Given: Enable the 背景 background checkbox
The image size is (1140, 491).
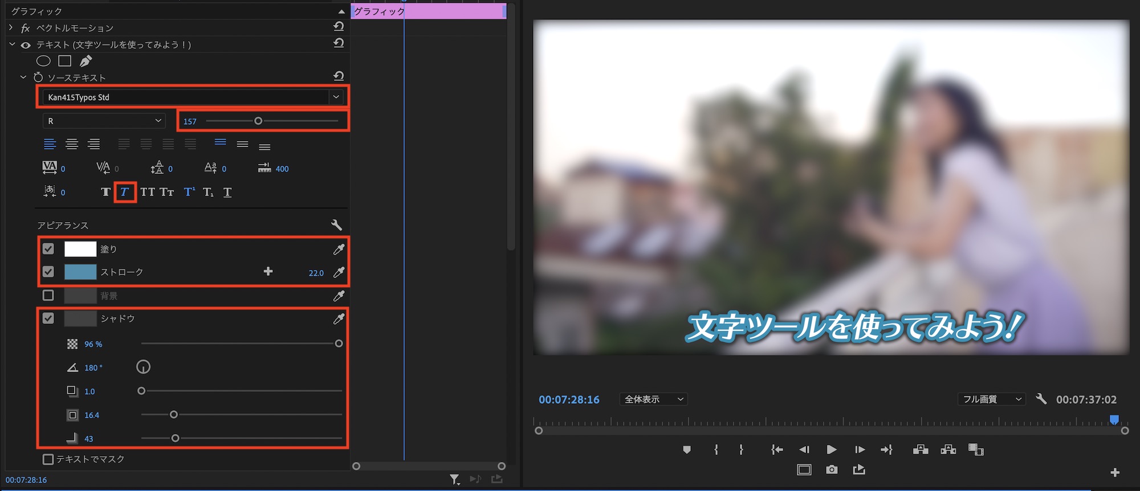Looking at the screenshot, I should pyautogui.click(x=48, y=295).
